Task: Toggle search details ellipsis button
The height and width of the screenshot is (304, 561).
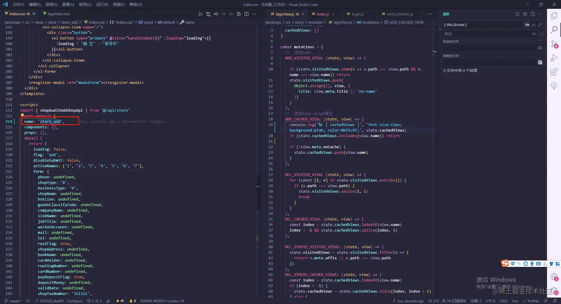Action: tap(540, 40)
